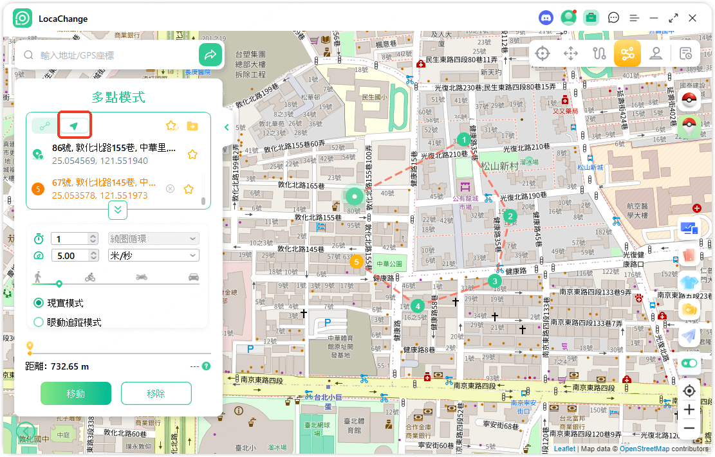Open the Discord community icon

546,18
